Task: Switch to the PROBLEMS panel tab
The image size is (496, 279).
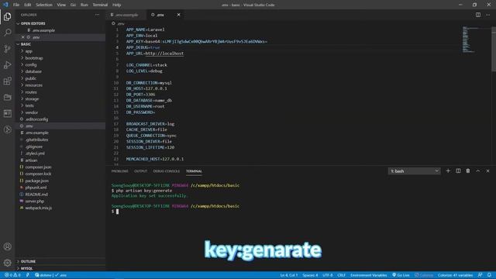Action: (x=120, y=171)
